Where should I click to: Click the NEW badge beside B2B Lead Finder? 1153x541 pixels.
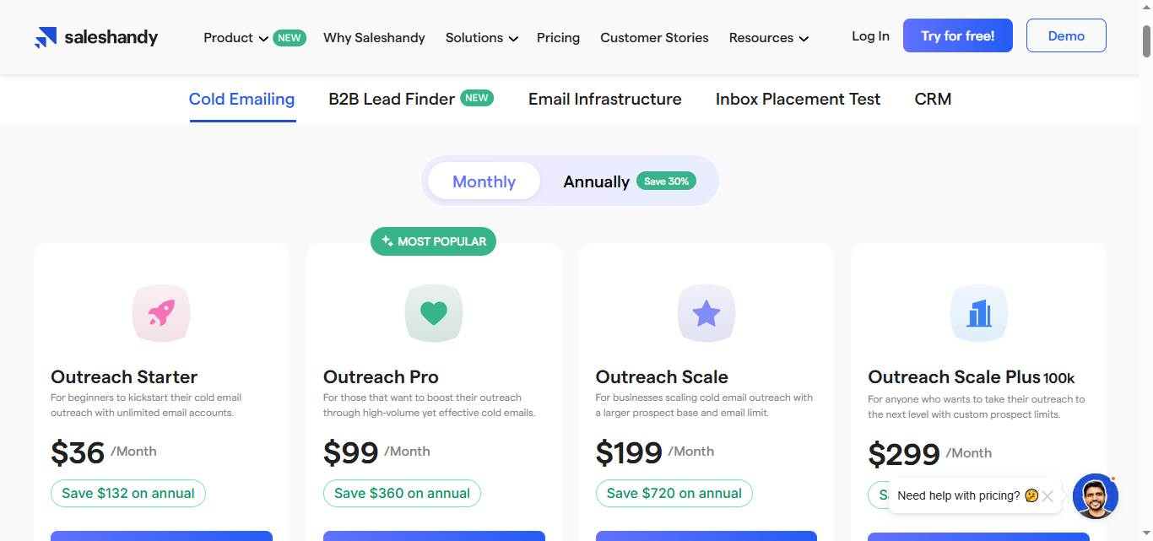[x=477, y=98]
